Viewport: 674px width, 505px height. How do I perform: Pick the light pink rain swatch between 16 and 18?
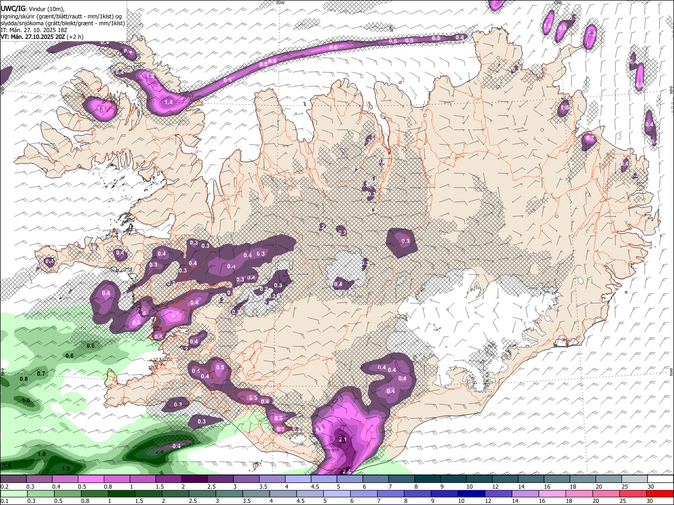[x=552, y=493]
